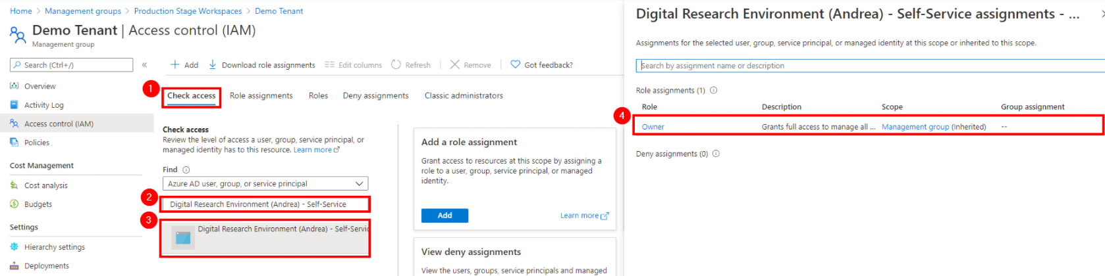This screenshot has width=1105, height=276.
Task: Click the blue Add button
Action: [x=445, y=216]
